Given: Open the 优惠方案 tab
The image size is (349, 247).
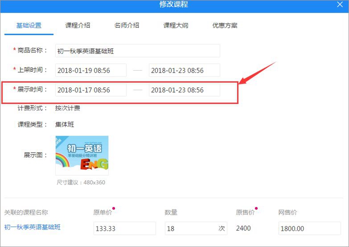Looking at the screenshot, I should click(x=225, y=25).
